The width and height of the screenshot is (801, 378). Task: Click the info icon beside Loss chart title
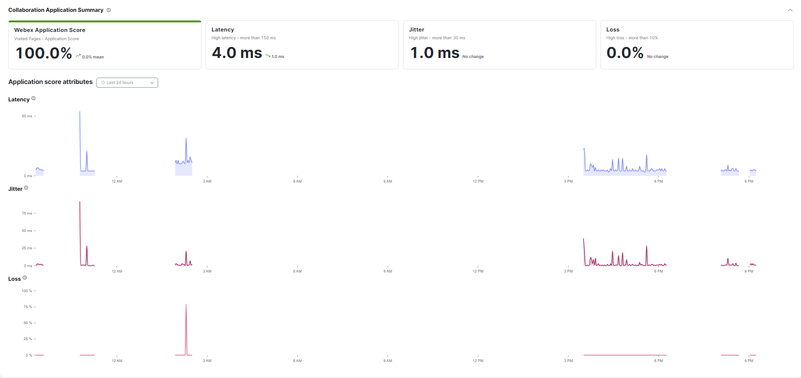click(25, 278)
